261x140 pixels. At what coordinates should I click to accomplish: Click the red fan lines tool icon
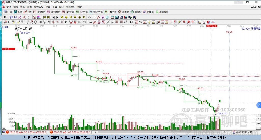tap(95, 22)
